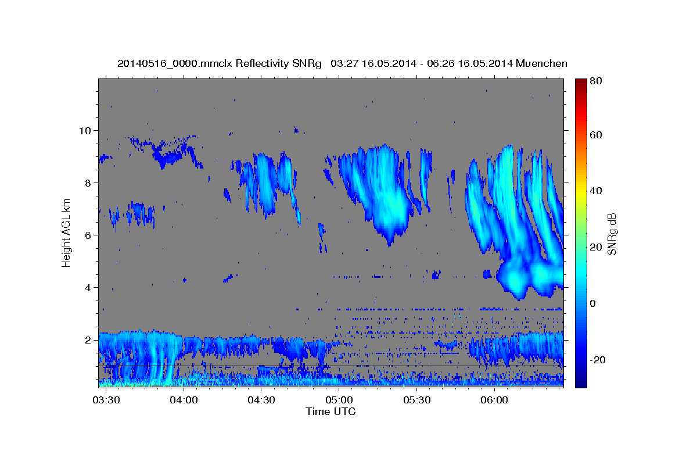Click the yellow band of the colorbar

581,192
